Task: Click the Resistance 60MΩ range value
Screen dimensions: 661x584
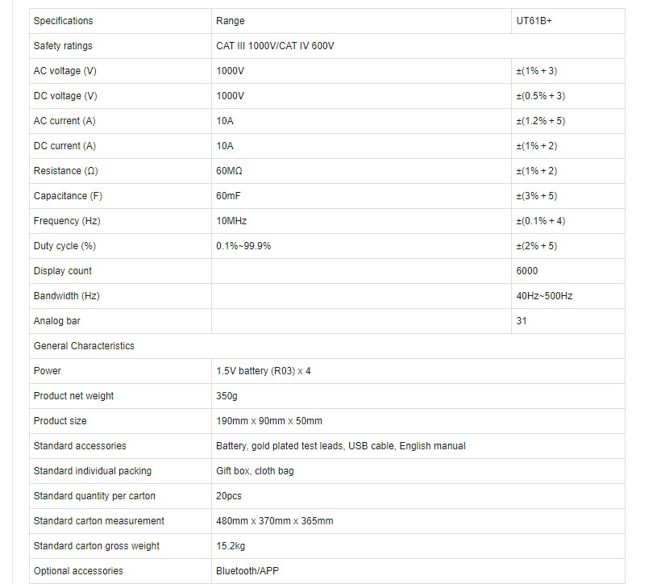Action: 229,171
